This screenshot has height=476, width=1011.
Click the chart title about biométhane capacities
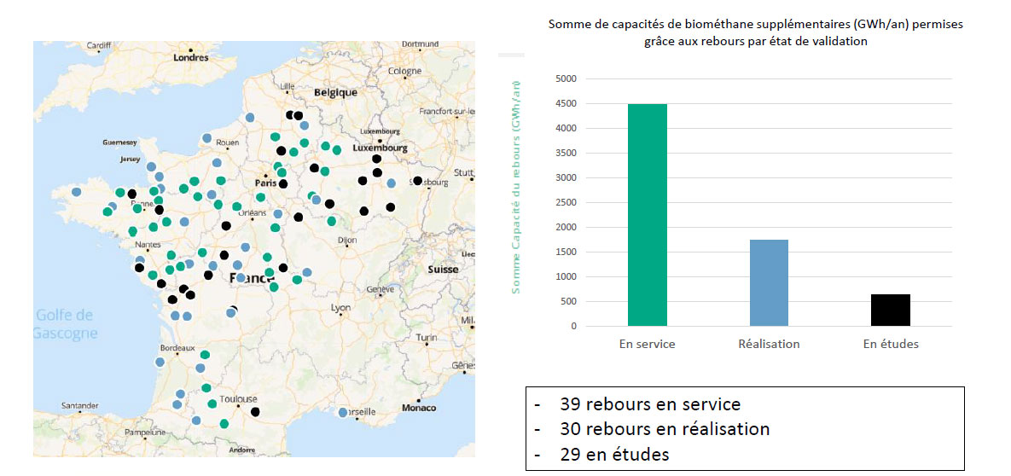[x=755, y=33]
